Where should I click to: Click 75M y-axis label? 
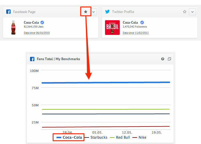click(x=35, y=88)
